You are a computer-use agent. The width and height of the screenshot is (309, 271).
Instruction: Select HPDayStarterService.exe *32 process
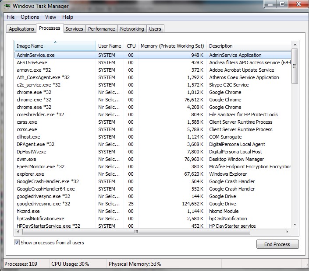[153, 226]
